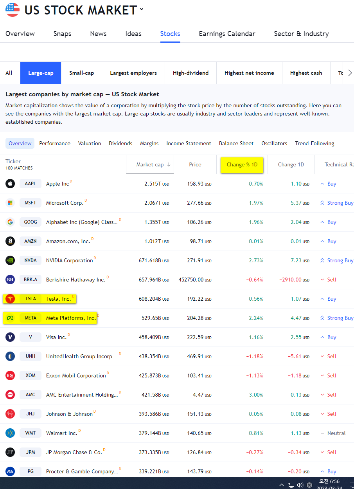Select the Highest cash filter
The width and height of the screenshot is (354, 489).
306,73
